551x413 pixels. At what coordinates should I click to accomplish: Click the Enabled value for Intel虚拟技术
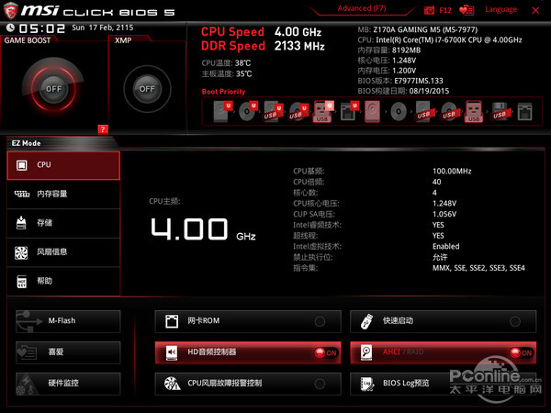[446, 247]
